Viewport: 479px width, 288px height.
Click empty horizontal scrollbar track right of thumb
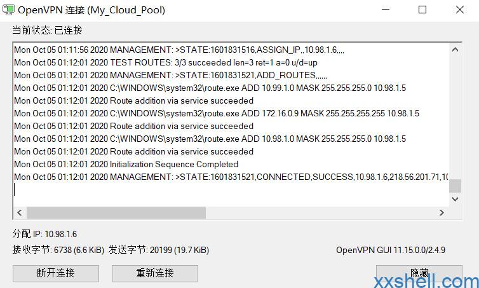320,212
